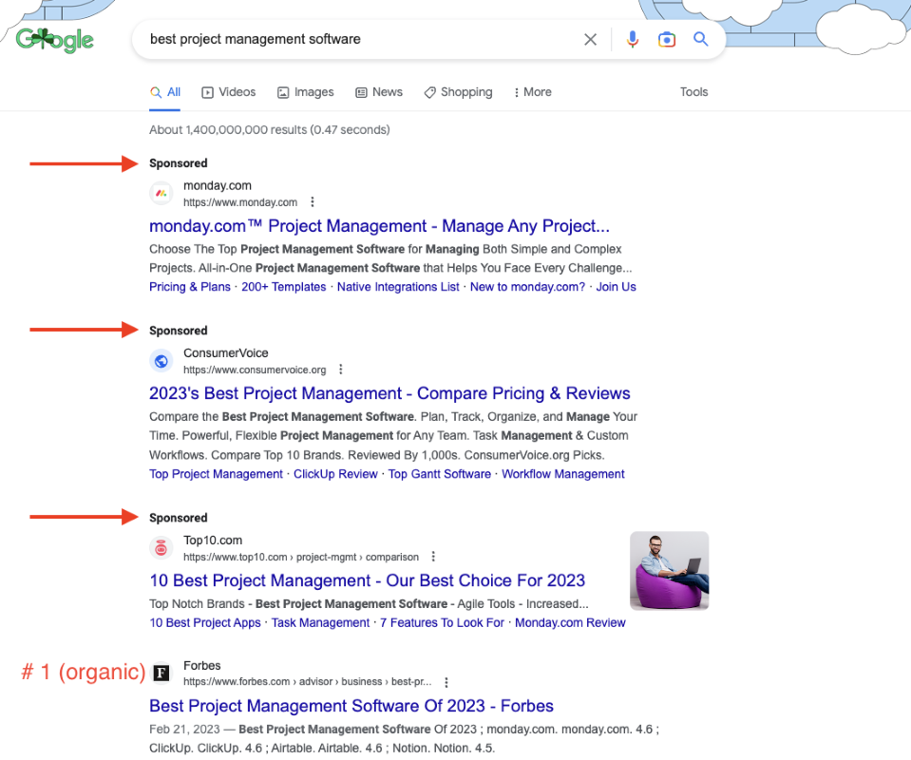
Task: Open 2023's Best Project Management ad title
Action: [389, 393]
